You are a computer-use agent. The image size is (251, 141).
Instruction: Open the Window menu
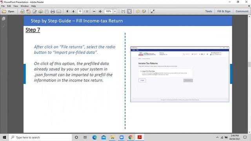25,6
